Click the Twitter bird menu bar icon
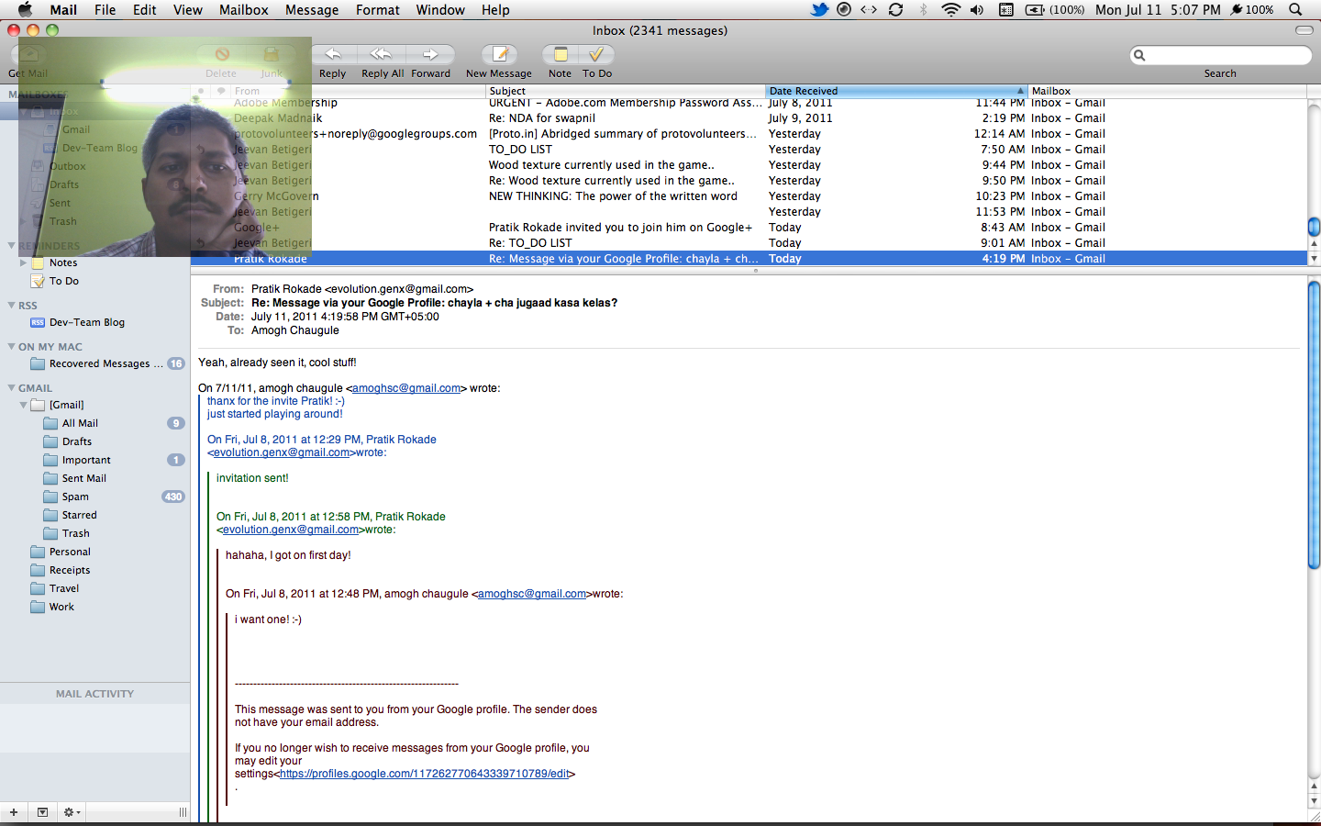This screenshot has width=1321, height=826. tap(819, 9)
